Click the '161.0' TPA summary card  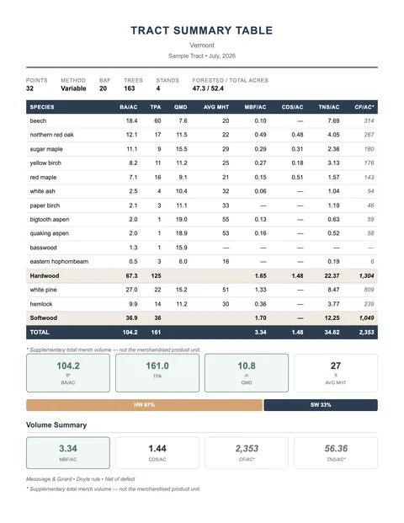(x=157, y=373)
